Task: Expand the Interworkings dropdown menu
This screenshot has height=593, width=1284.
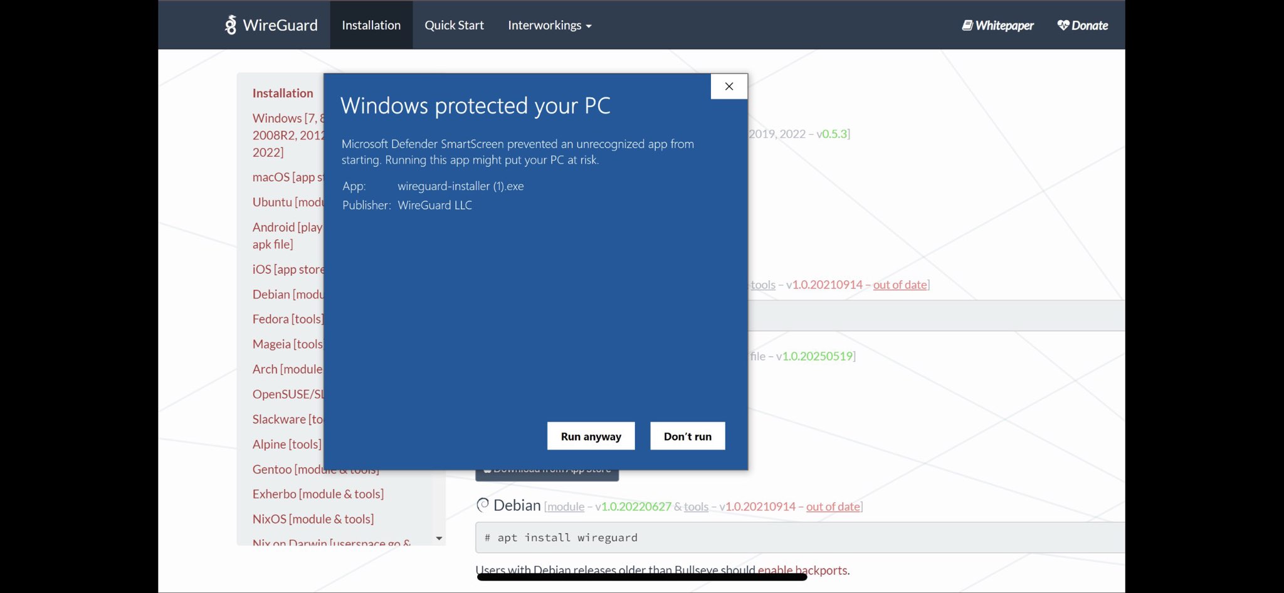Action: [x=549, y=25]
